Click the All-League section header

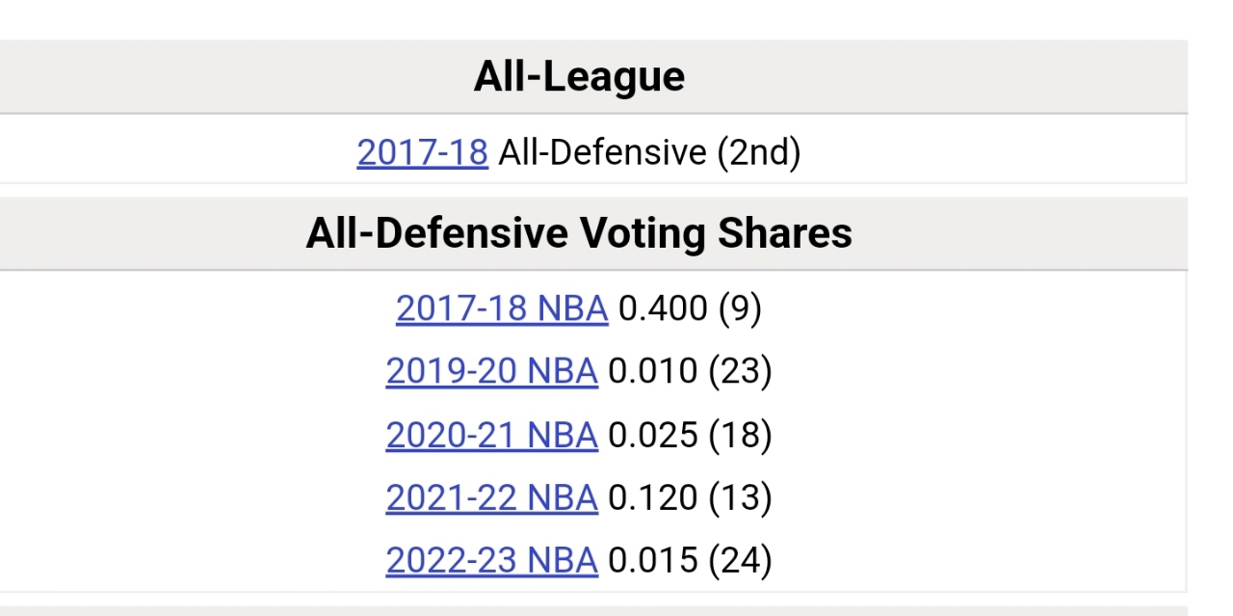coord(579,77)
